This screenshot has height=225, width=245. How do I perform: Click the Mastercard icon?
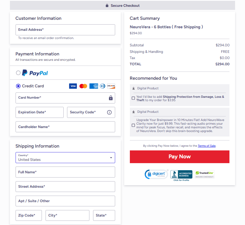click(x=83, y=86)
